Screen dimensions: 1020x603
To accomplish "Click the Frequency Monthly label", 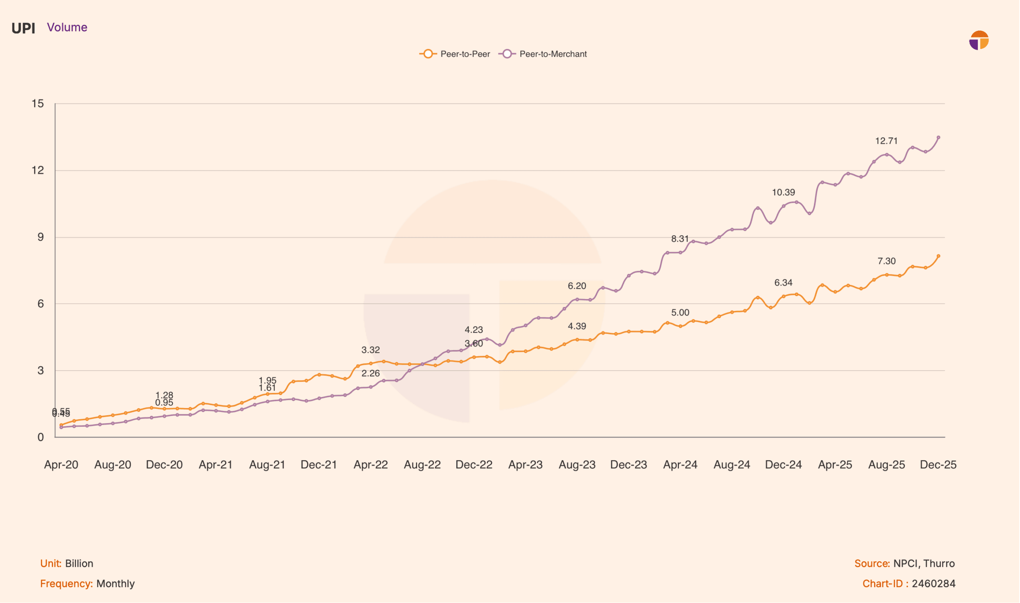I will [87, 584].
